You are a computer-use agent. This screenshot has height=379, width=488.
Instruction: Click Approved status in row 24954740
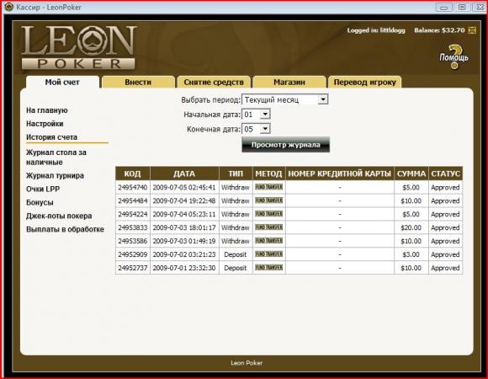(445, 188)
